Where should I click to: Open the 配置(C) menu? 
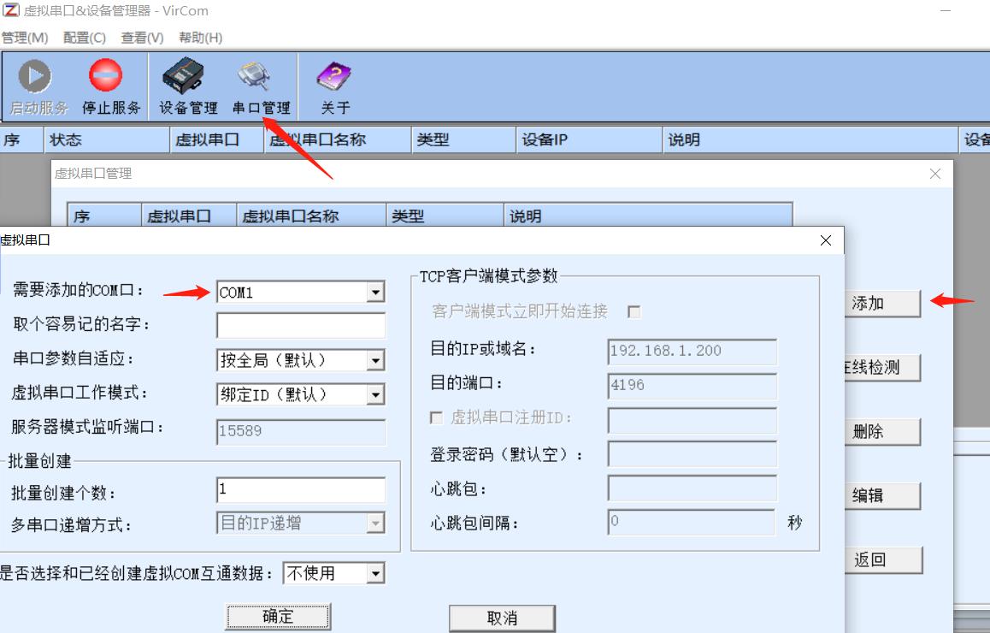84,38
